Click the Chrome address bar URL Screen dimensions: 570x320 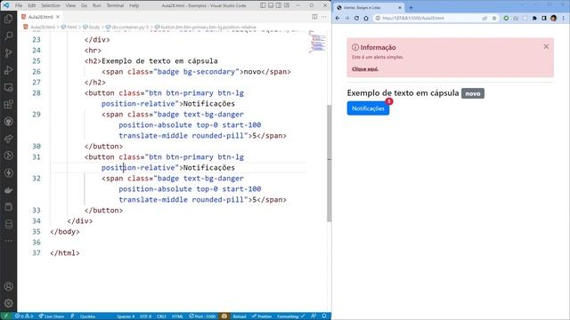pyautogui.click(x=413, y=18)
